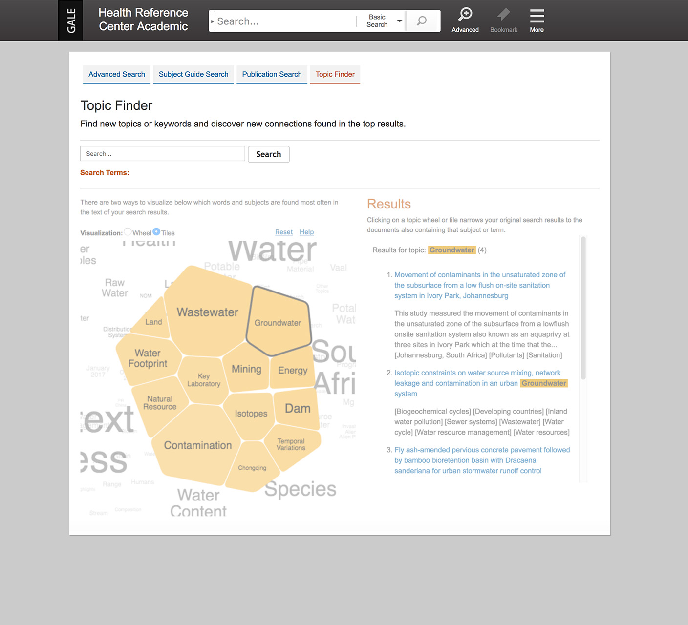The width and height of the screenshot is (688, 625).
Task: Switch to Publication Search tab
Action: [x=272, y=74]
